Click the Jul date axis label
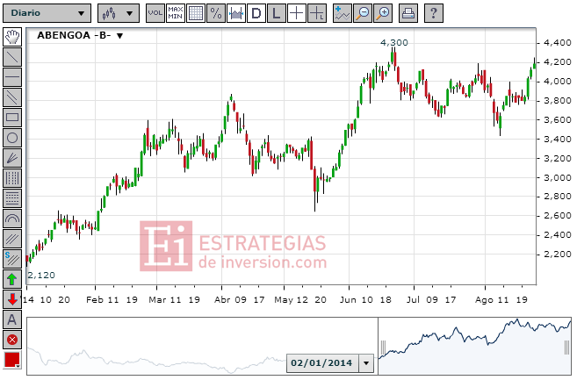Image resolution: width=577 pixels, height=380 pixels. click(413, 300)
